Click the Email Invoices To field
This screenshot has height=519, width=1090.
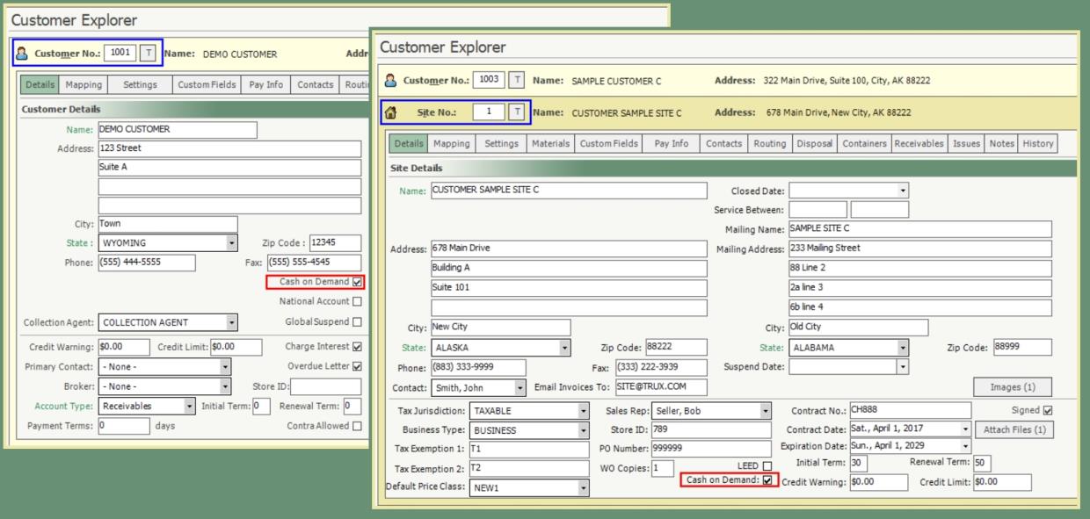[661, 387]
